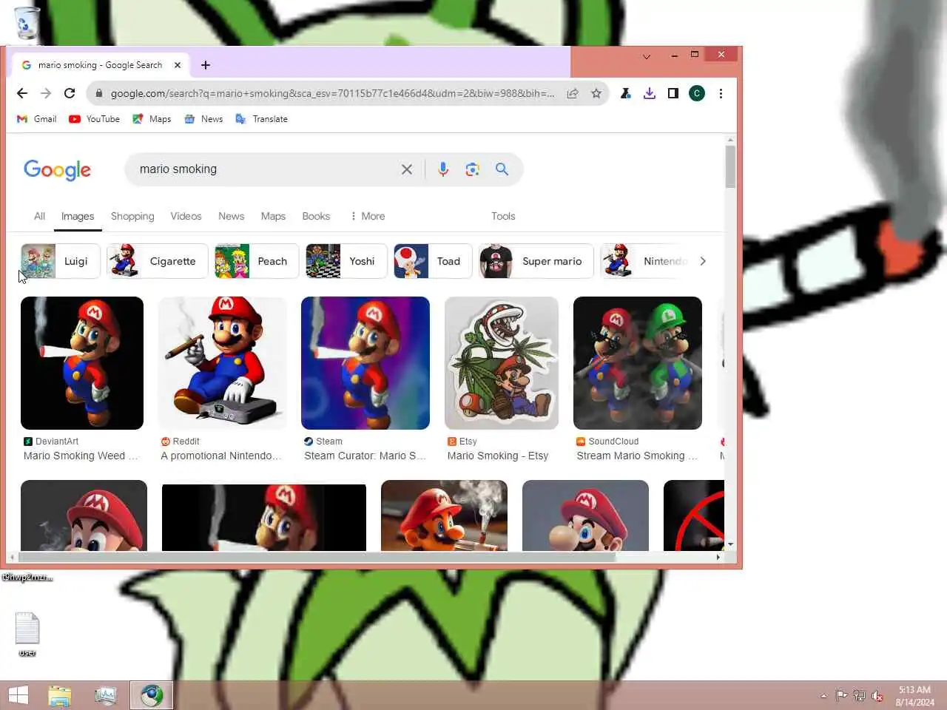Switch to Books results
This screenshot has width=947, height=710.
coord(316,216)
